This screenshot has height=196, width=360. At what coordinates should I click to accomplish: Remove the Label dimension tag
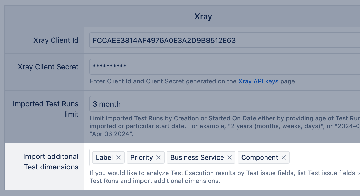click(119, 157)
